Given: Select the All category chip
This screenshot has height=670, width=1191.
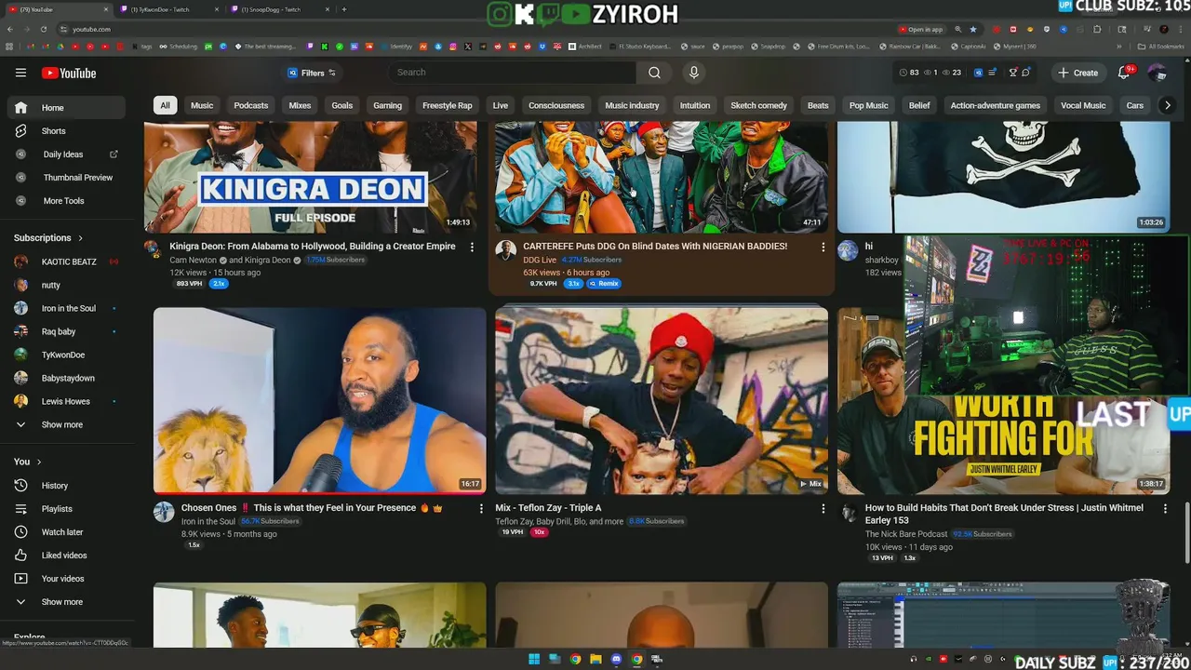Looking at the screenshot, I should tap(165, 105).
